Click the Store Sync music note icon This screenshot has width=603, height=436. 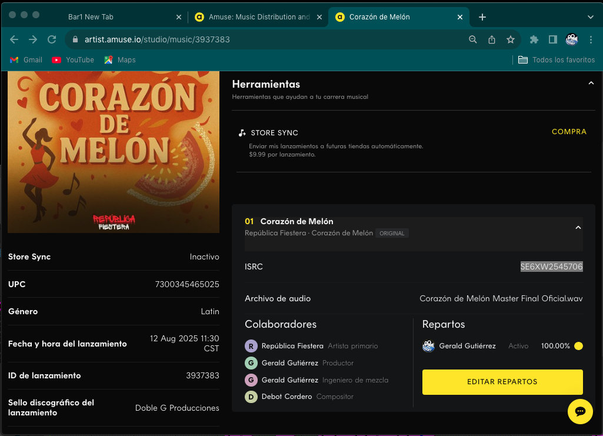(x=242, y=132)
